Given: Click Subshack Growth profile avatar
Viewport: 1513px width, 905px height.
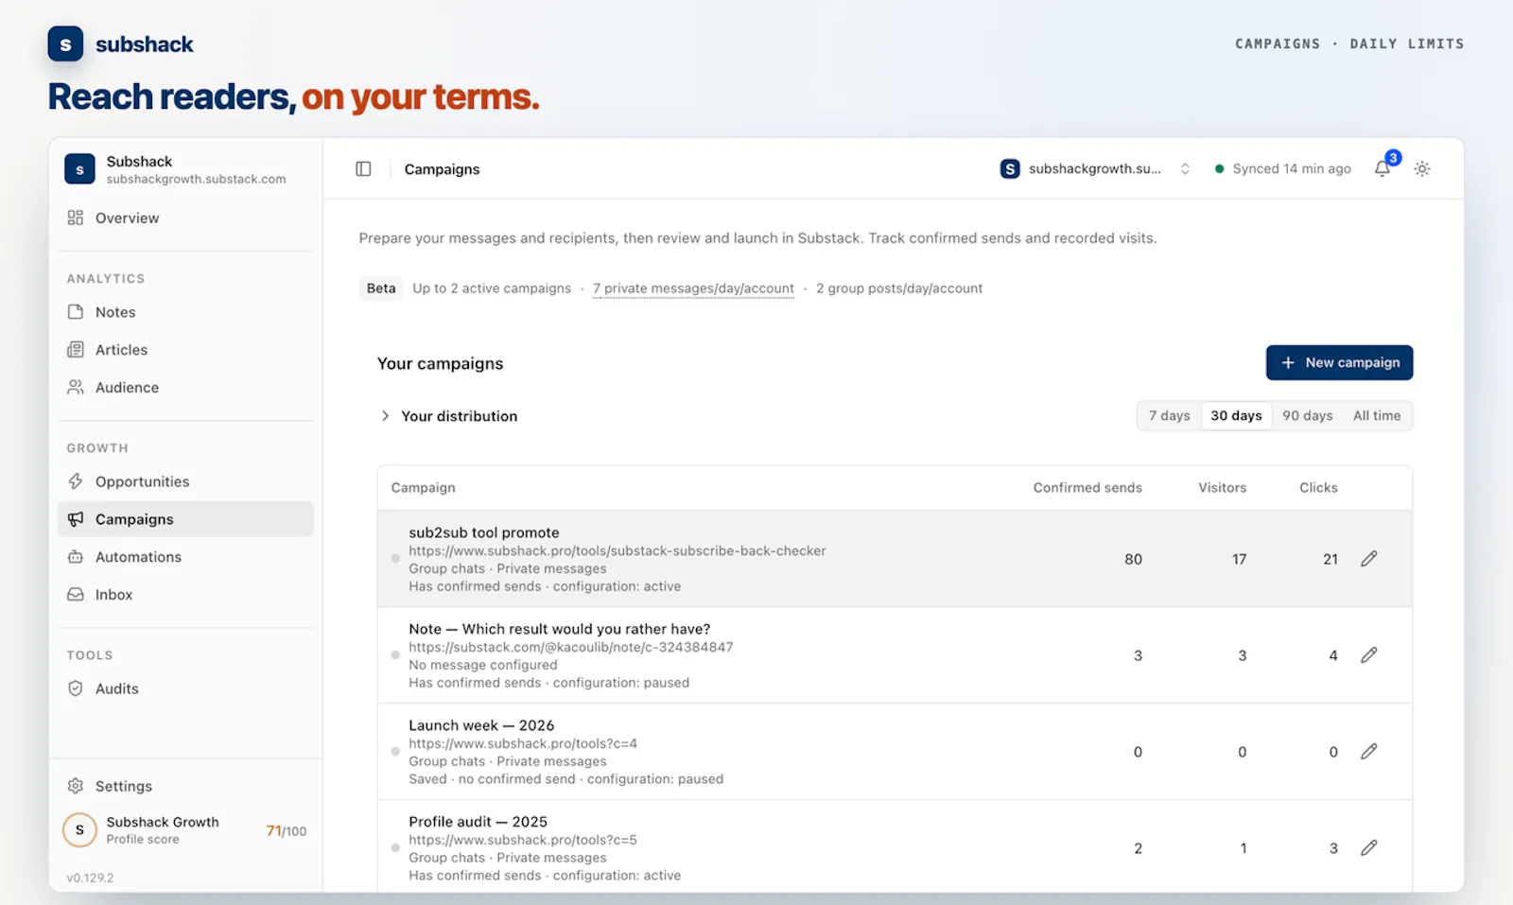Looking at the screenshot, I should pyautogui.click(x=79, y=829).
